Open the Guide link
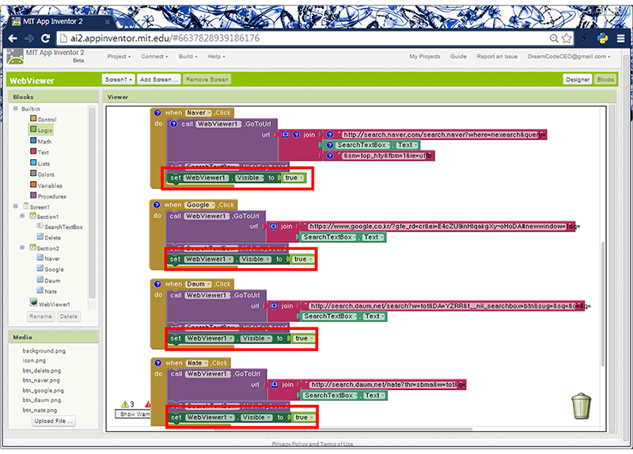 458,56
